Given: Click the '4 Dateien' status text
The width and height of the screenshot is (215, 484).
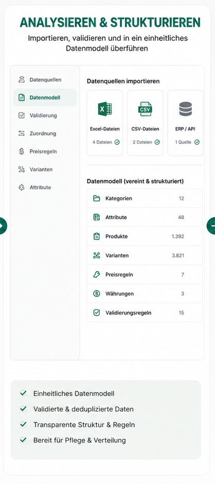Looking at the screenshot, I should coord(102,142).
